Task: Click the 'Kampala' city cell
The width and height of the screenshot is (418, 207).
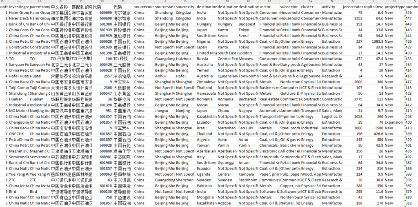Action: tap(246, 174)
